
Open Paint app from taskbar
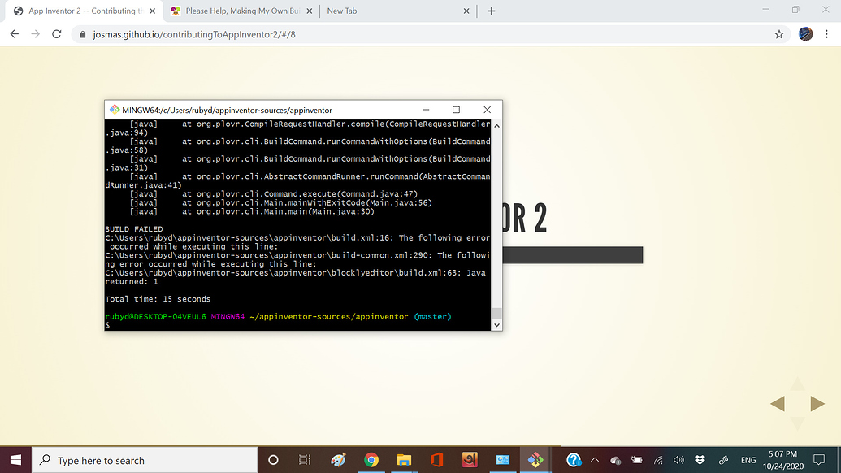(x=338, y=460)
